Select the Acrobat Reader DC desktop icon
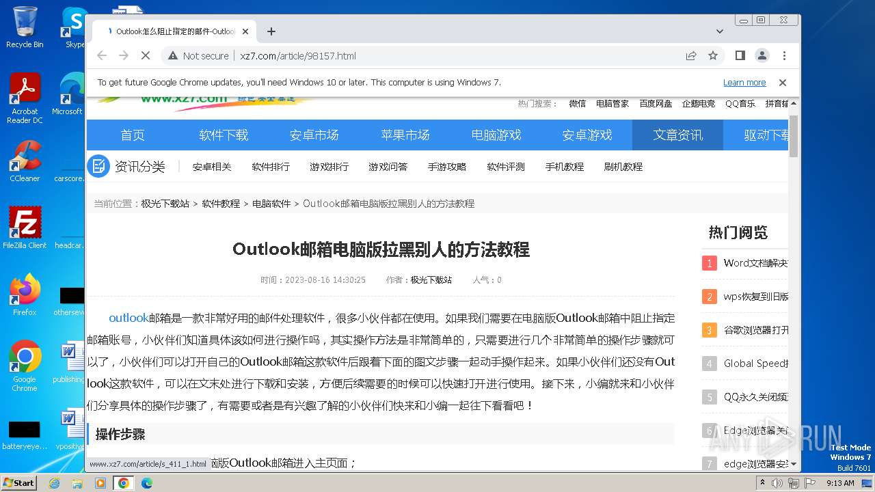Image resolution: width=875 pixels, height=492 pixels. click(25, 98)
